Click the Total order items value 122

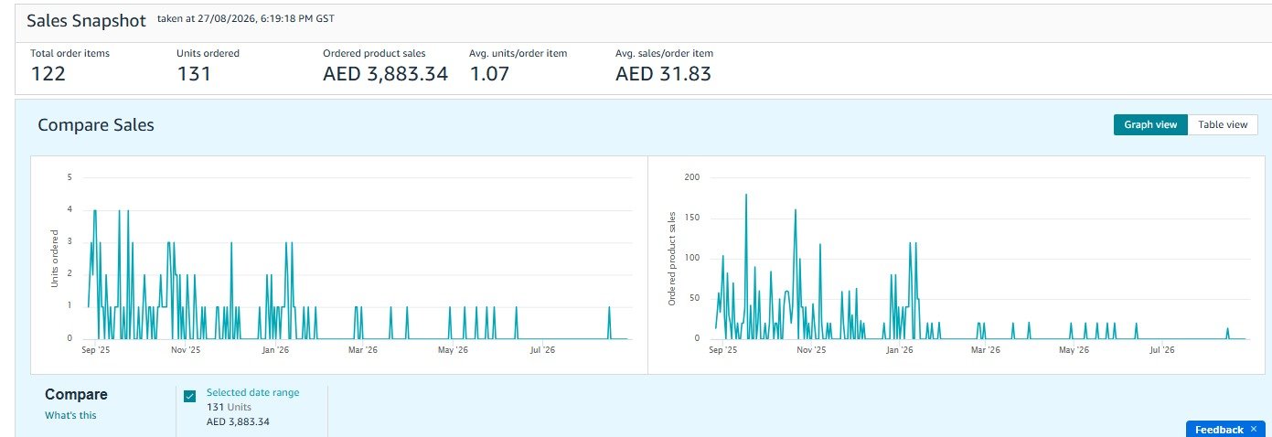click(48, 74)
